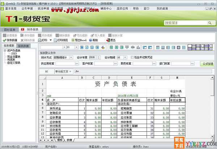Toggle strikethrough formatting (S)
The width and height of the screenshot is (217, 149).
click(x=97, y=48)
